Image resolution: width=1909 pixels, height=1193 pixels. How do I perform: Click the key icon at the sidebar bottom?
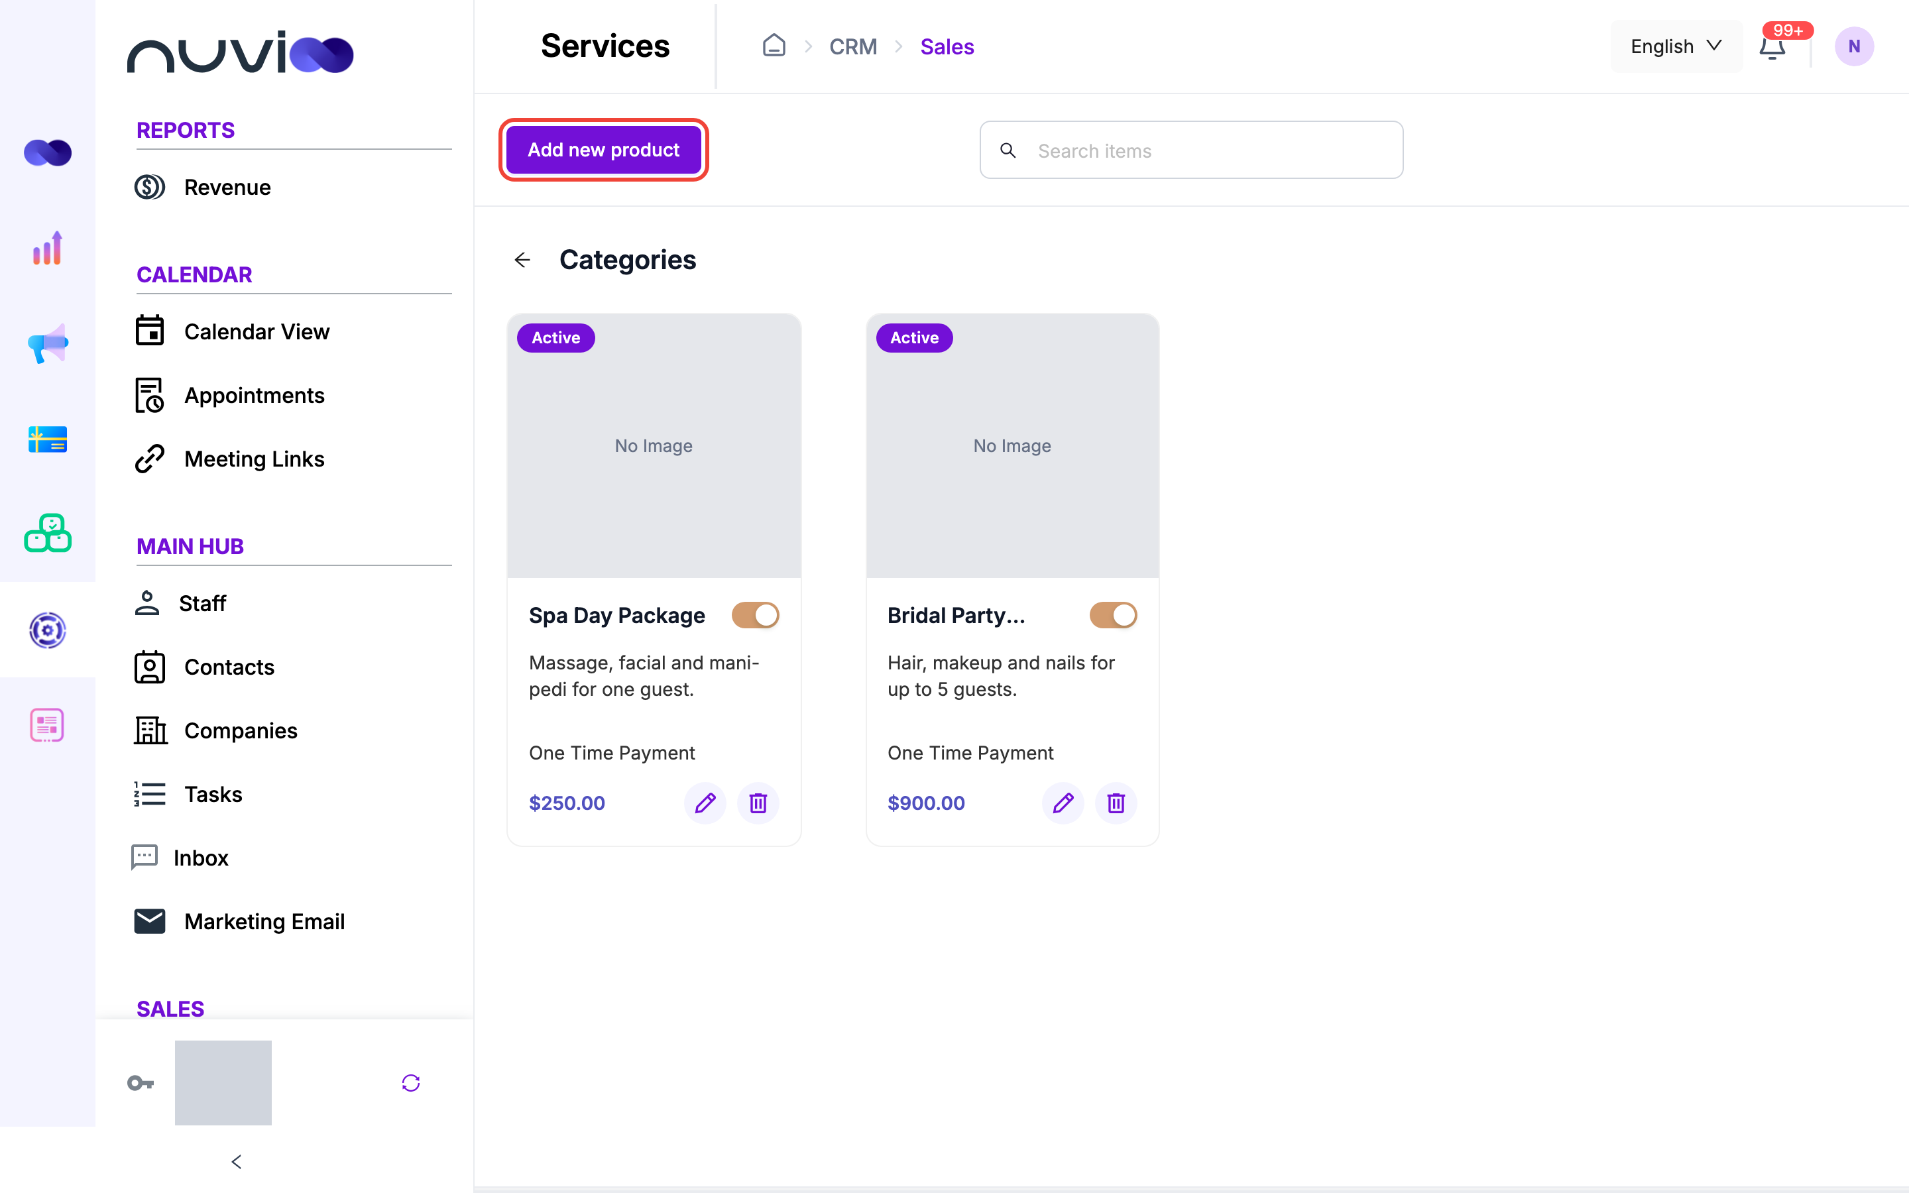click(x=141, y=1082)
